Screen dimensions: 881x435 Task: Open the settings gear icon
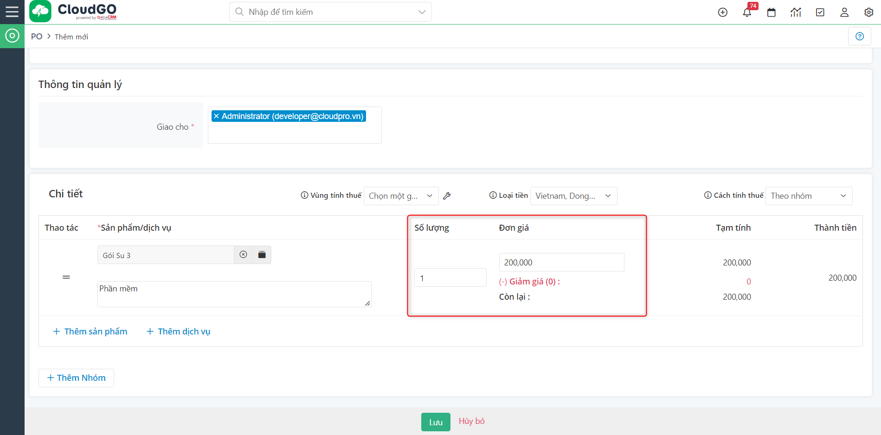[868, 13]
